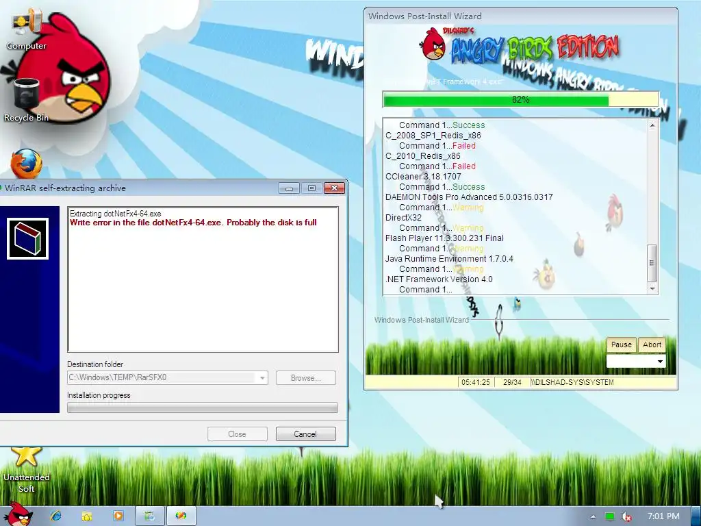Click the Angry Birds Edition banner logo
This screenshot has width=701, height=526.
point(520,46)
